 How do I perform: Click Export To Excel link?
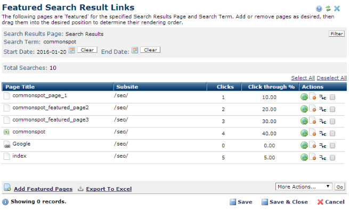pos(109,189)
